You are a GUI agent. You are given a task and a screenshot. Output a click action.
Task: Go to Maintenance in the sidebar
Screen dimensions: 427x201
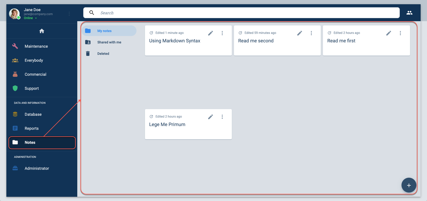[x=42, y=46]
